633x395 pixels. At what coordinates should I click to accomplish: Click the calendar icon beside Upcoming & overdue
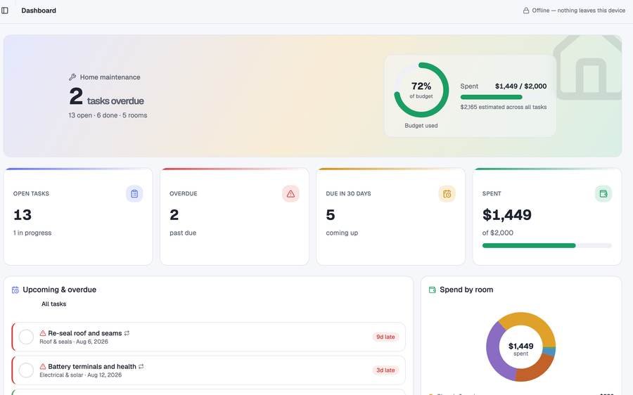(15, 290)
